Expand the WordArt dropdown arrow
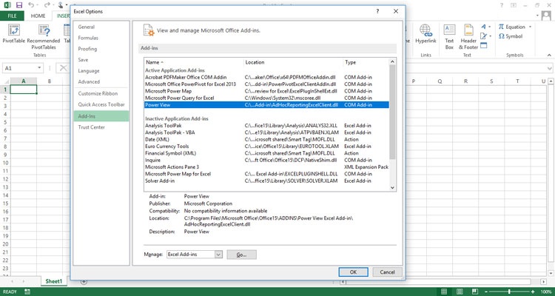The image size is (555, 296). [x=490, y=27]
